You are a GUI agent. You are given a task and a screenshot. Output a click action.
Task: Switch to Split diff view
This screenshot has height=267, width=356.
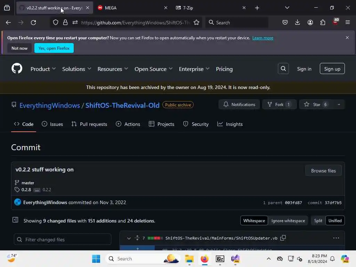[318, 220]
